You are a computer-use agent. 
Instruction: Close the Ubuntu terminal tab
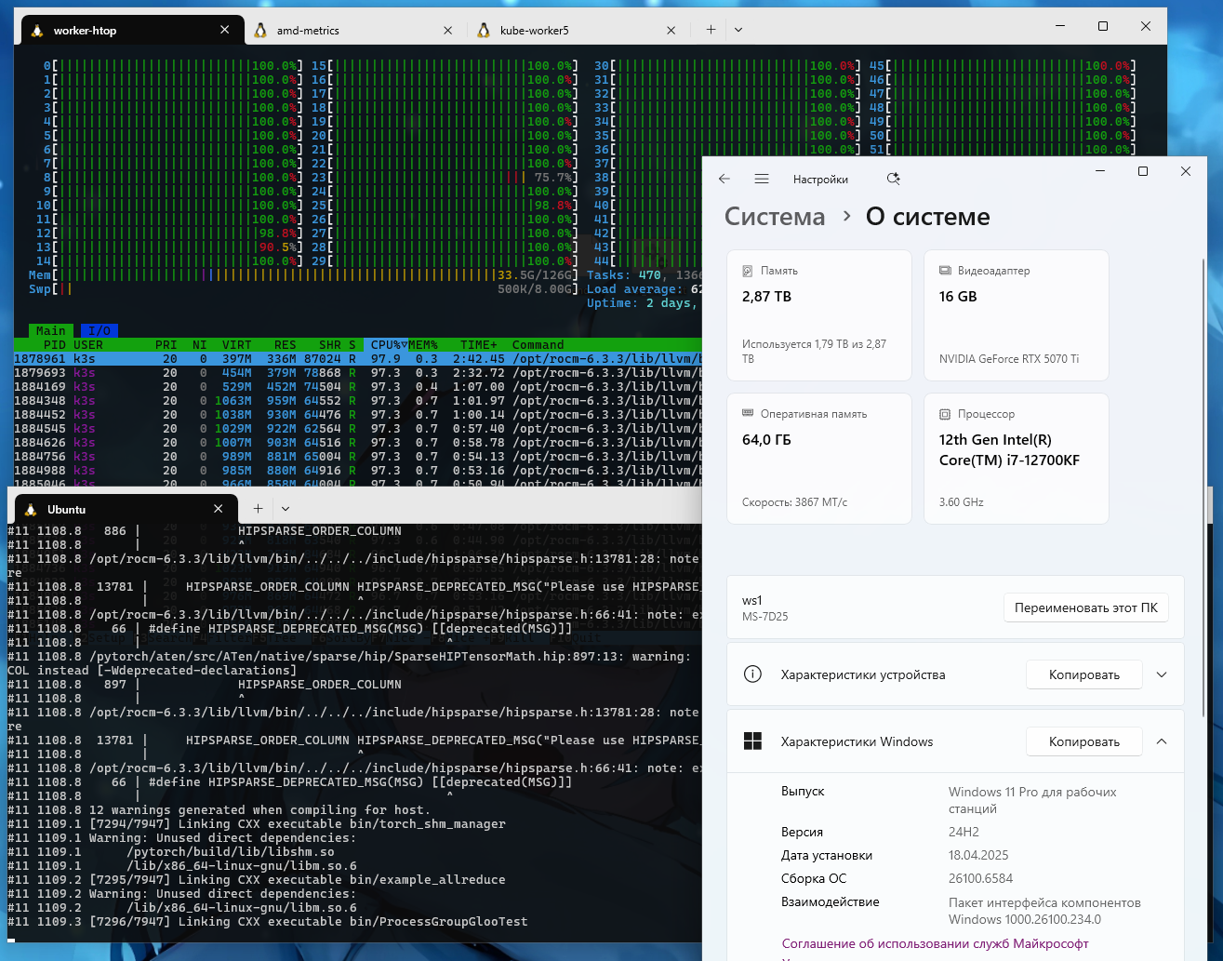[x=219, y=509]
